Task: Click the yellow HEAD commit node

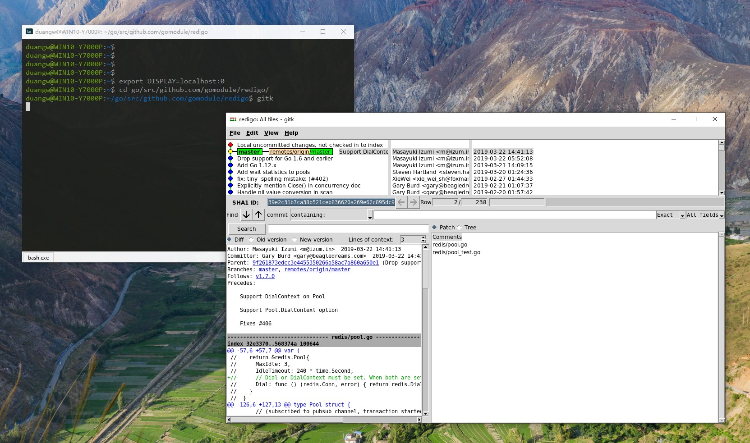Action: pyautogui.click(x=230, y=152)
